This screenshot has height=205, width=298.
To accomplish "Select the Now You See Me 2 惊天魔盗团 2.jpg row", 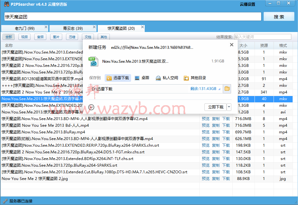I will click(x=146, y=179).
